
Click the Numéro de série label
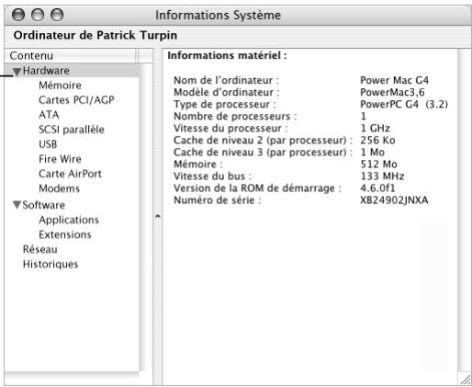[218, 200]
